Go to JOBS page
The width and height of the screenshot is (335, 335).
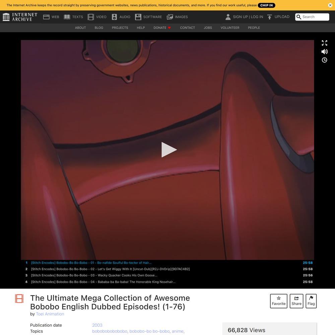click(208, 28)
